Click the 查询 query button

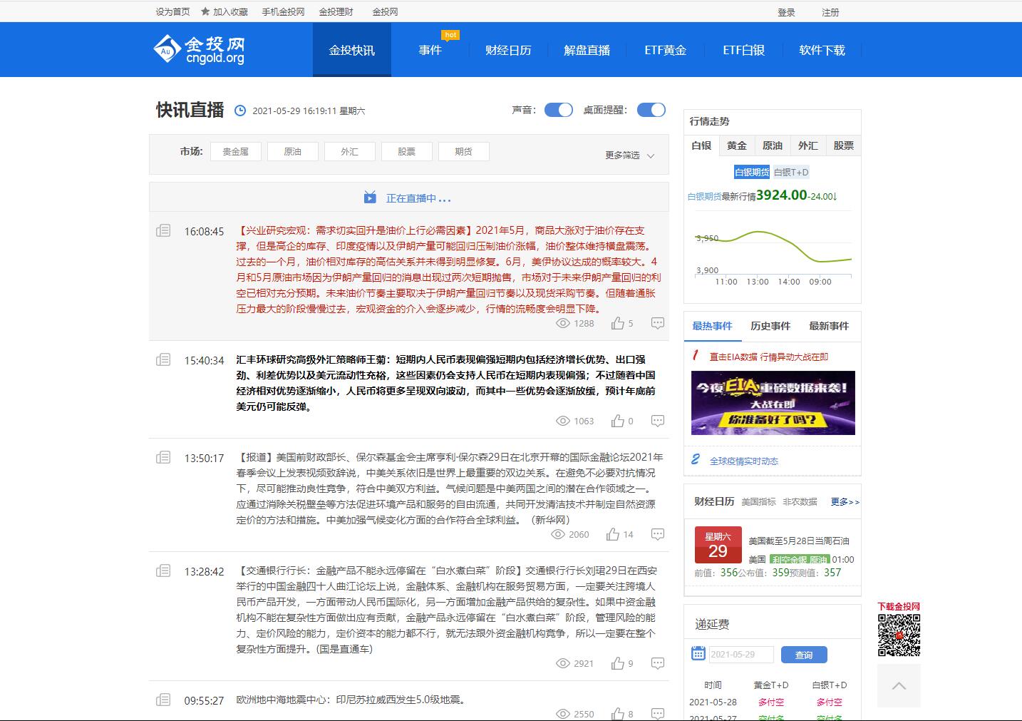pos(804,654)
